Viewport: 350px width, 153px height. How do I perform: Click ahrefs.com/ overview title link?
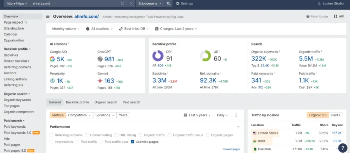(x=86, y=16)
